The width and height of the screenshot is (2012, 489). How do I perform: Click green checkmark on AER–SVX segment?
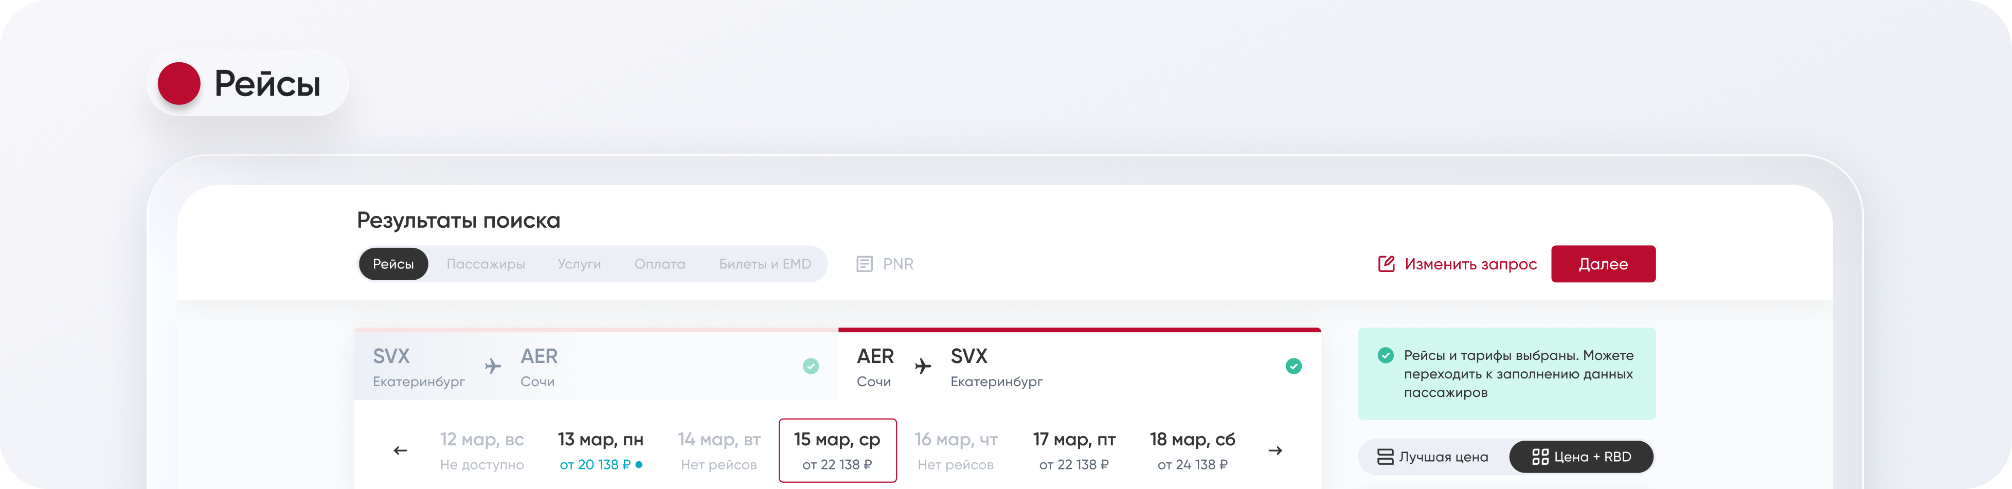pos(1294,366)
